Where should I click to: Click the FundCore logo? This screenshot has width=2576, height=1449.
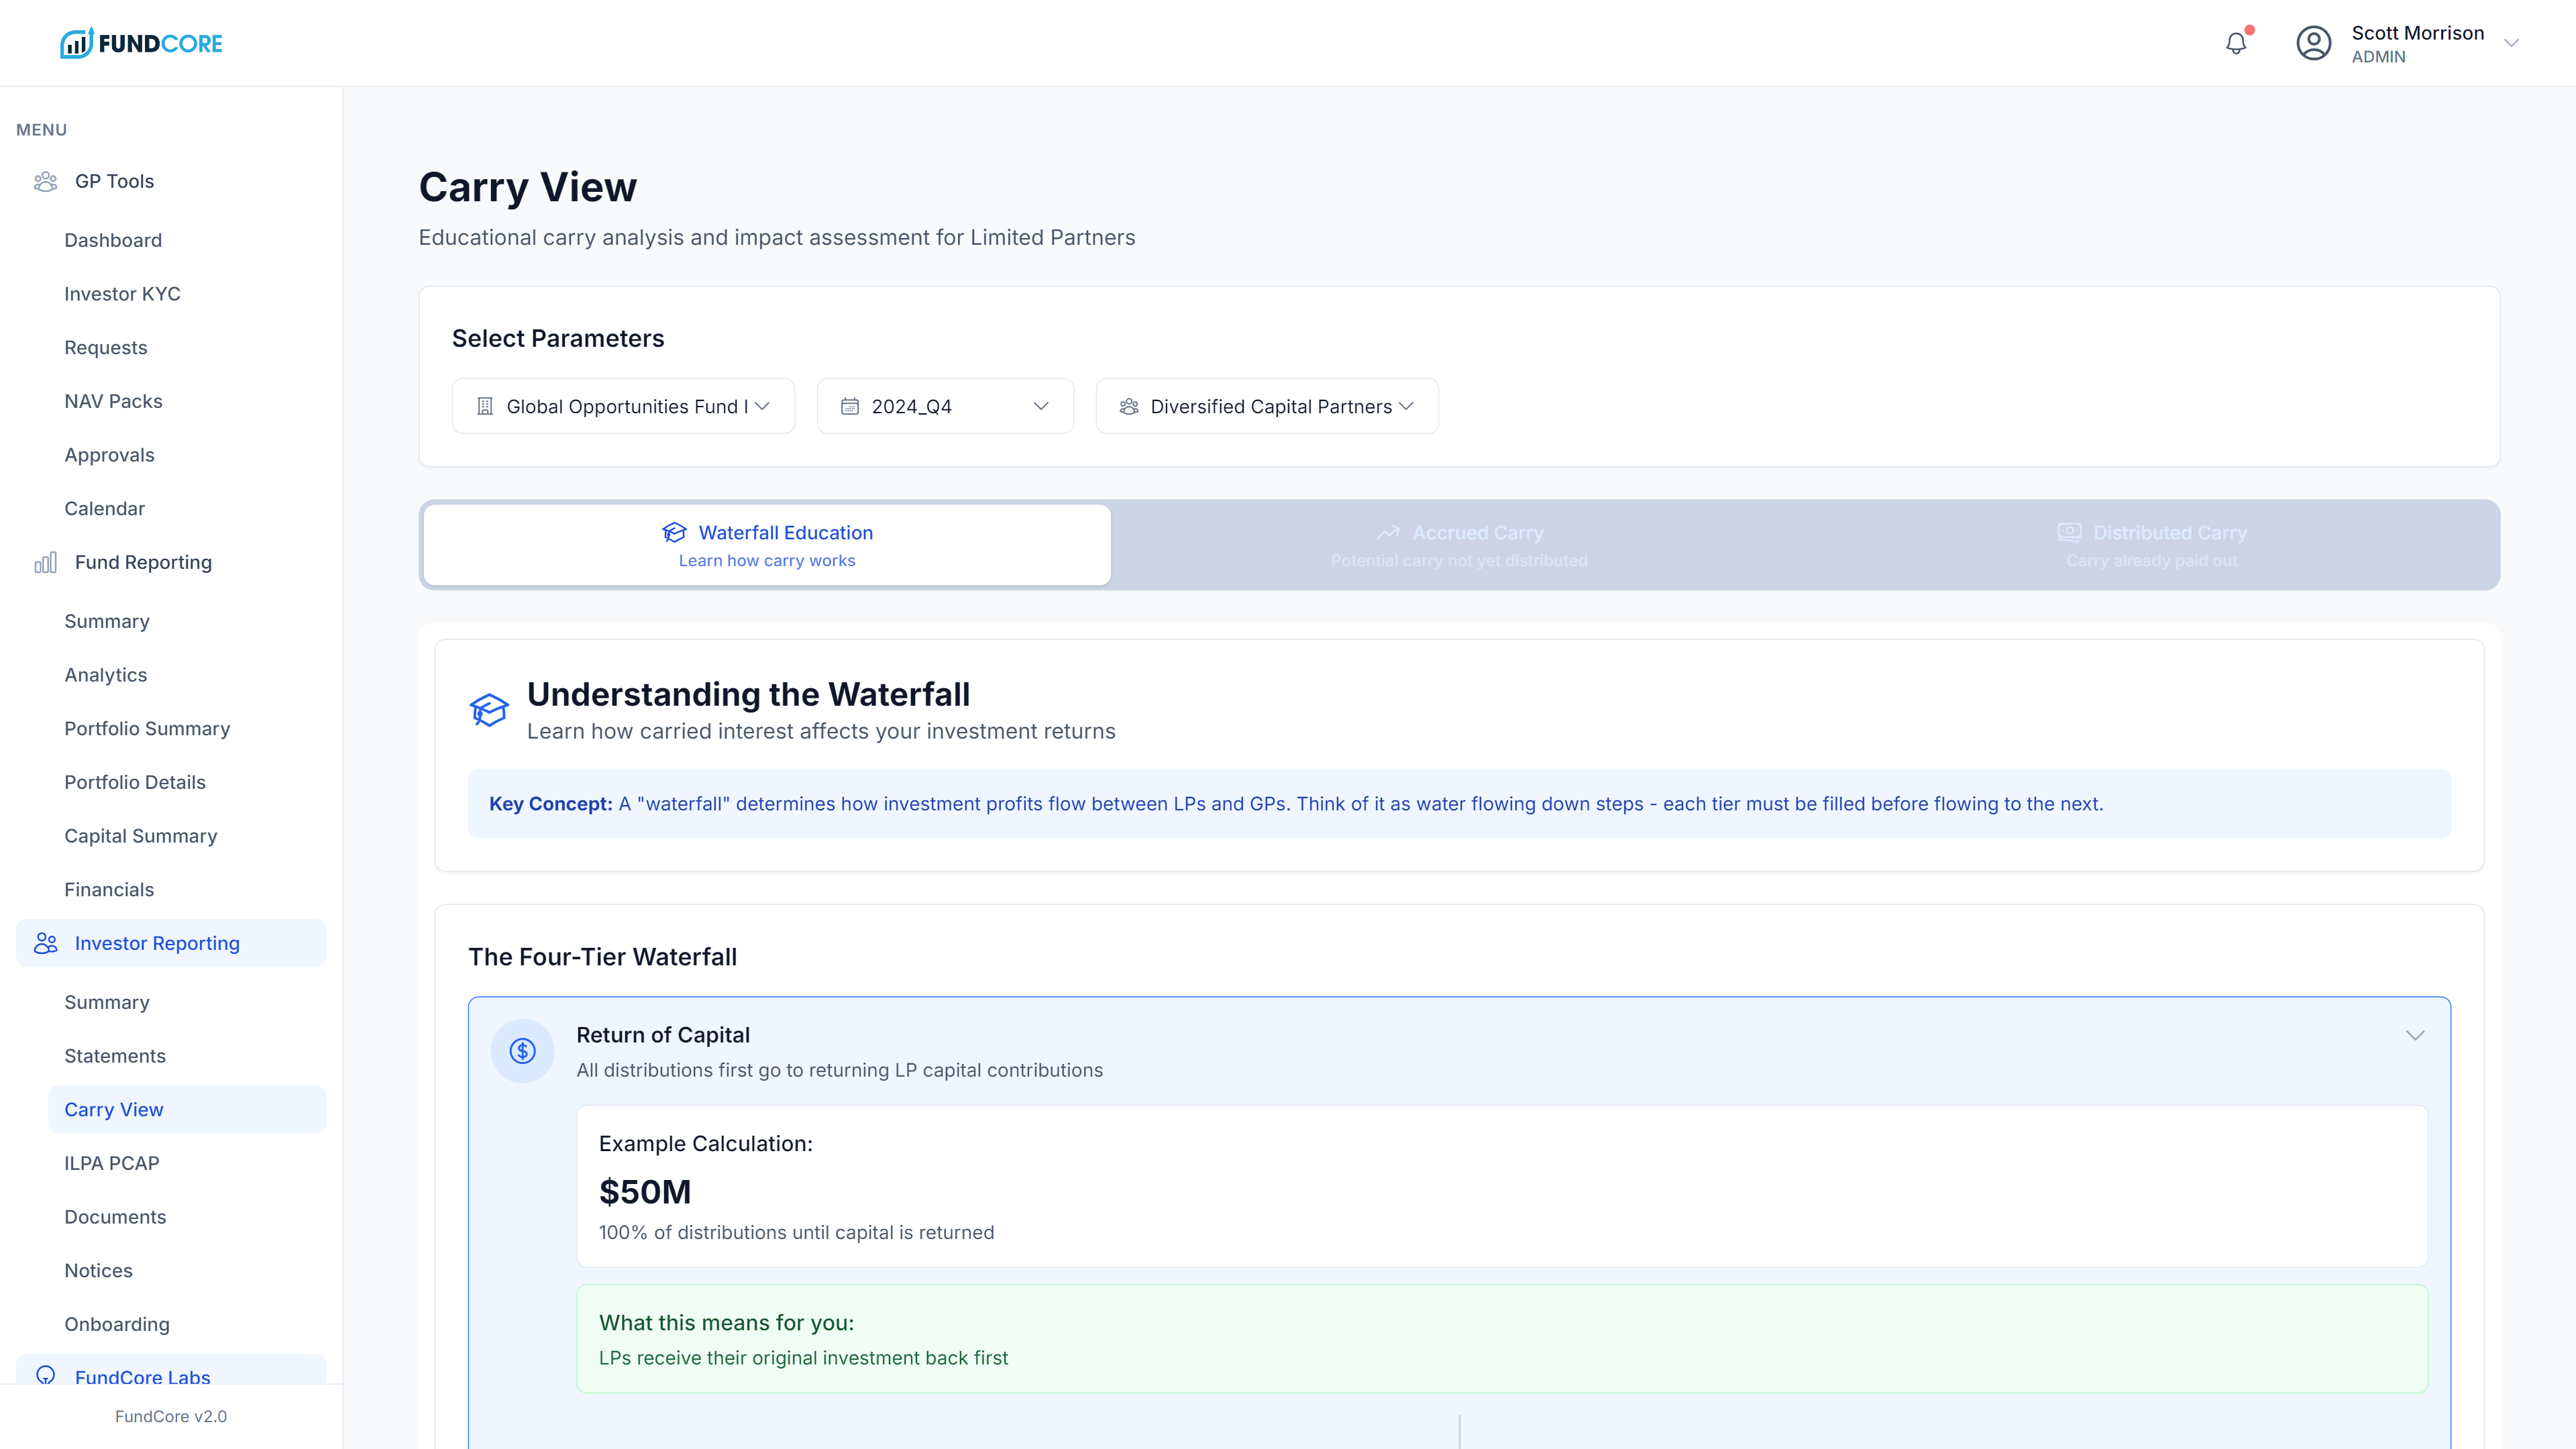click(x=141, y=43)
